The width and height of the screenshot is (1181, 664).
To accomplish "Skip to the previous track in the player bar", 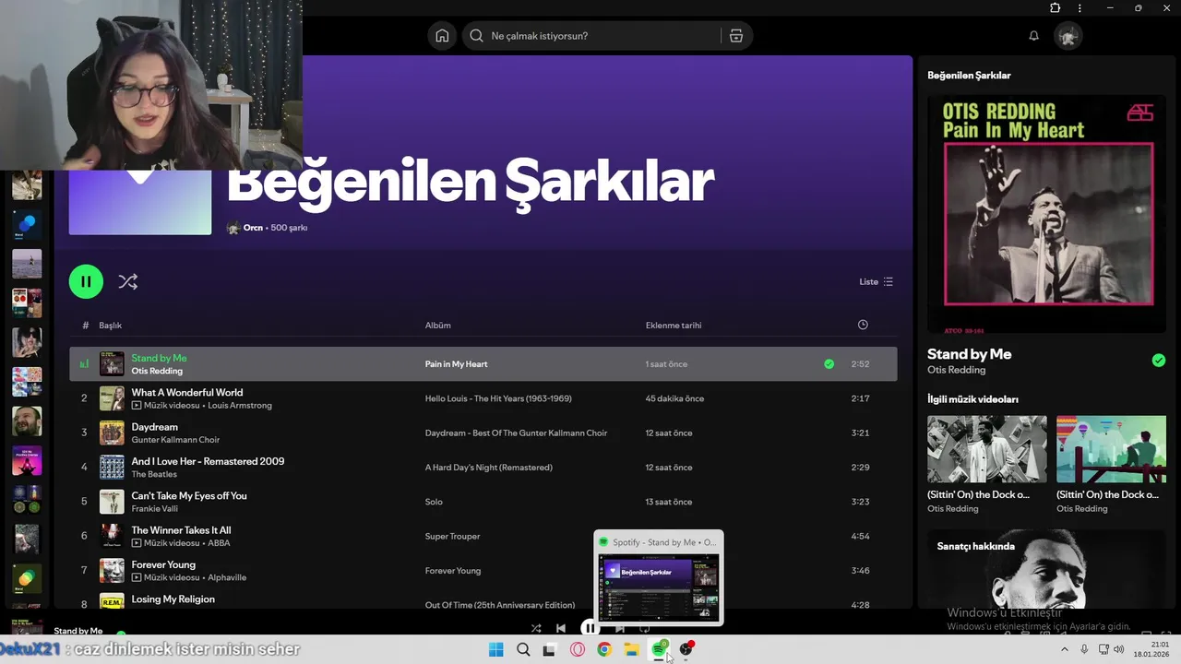I will click(x=561, y=628).
